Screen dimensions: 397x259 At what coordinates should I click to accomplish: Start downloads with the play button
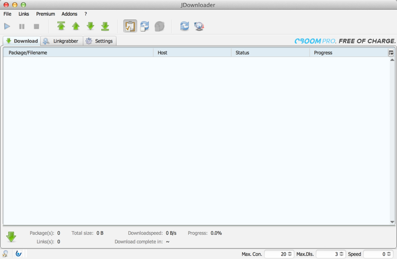click(x=7, y=26)
